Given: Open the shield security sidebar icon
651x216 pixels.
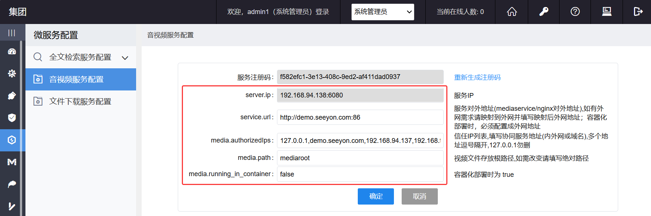Looking at the screenshot, I should (12, 118).
